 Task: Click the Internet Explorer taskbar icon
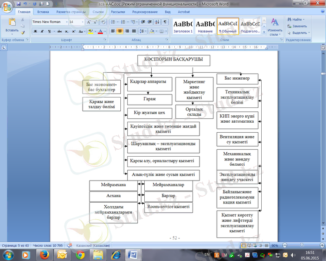click(116, 255)
